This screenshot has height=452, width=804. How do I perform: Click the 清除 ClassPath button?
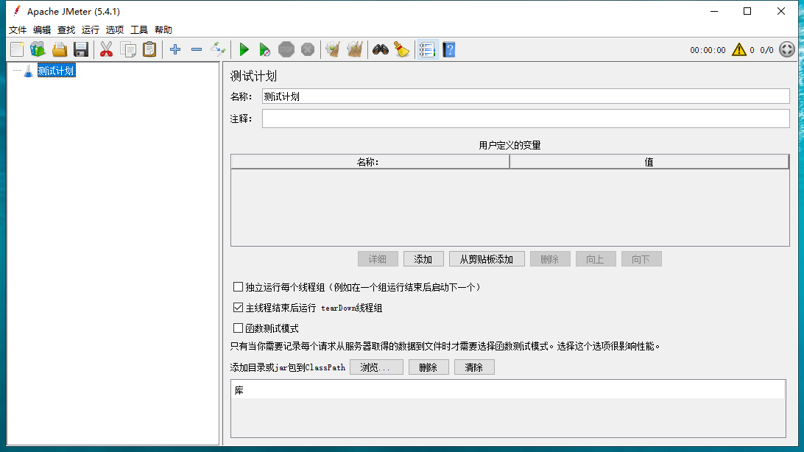tap(474, 367)
